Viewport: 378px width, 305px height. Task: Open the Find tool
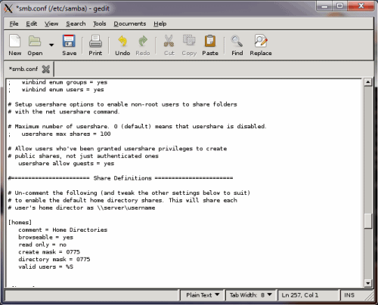click(237, 41)
